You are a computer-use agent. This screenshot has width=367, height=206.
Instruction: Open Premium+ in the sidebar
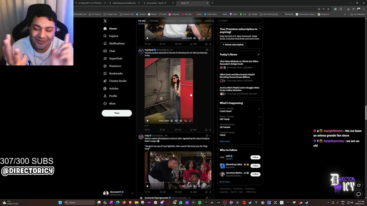(x=112, y=66)
